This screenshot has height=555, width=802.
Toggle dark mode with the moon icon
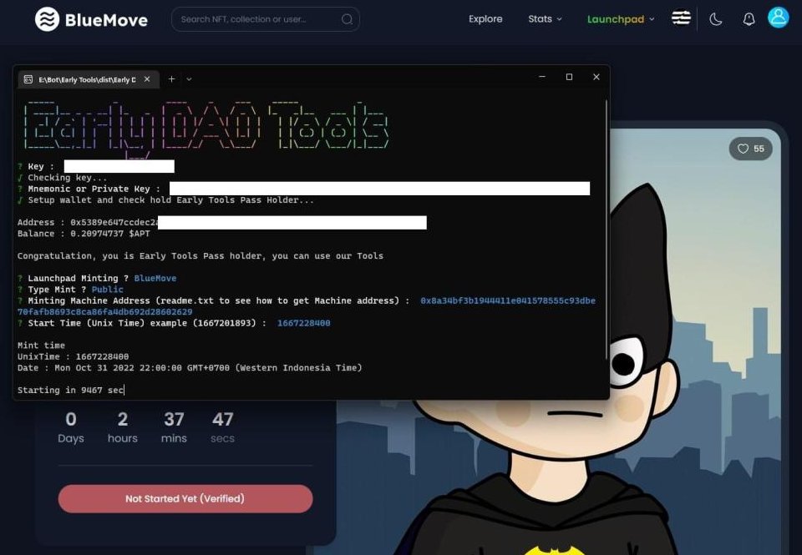pyautogui.click(x=716, y=18)
